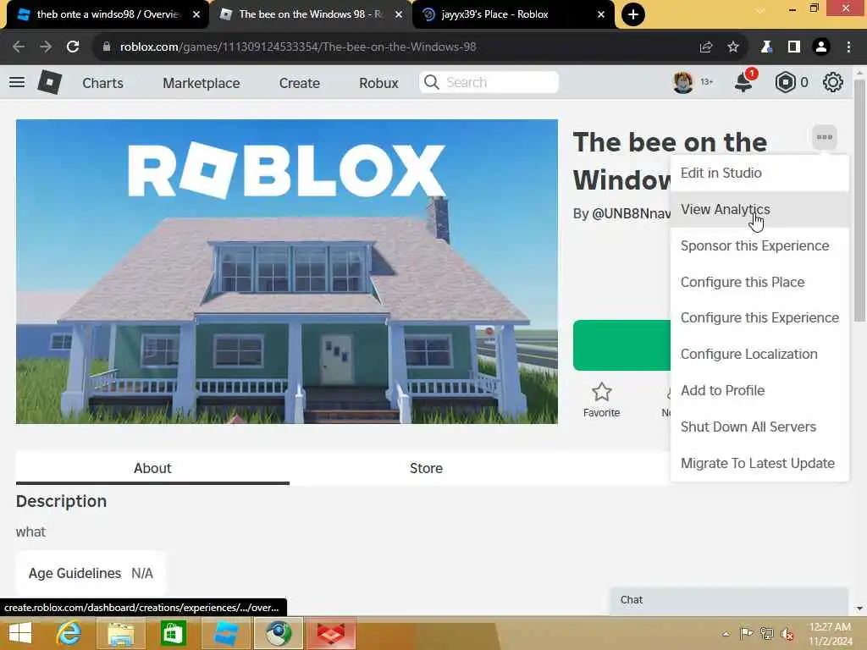
Task: Click the scrollbar down arrow
Action: click(859, 609)
